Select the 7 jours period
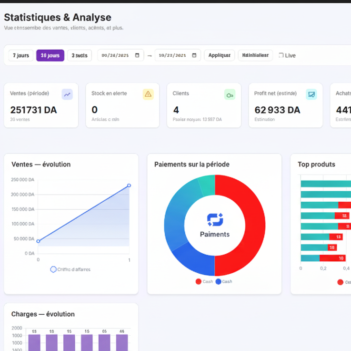This screenshot has width=351, height=351. click(21, 55)
